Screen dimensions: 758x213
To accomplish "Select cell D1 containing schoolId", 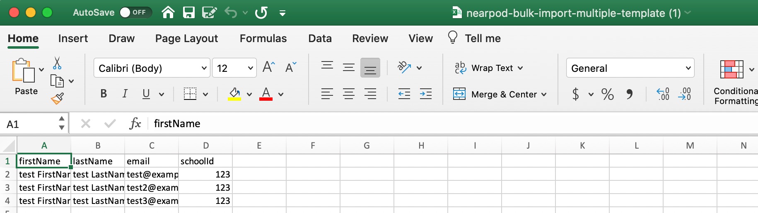I will coord(205,161).
